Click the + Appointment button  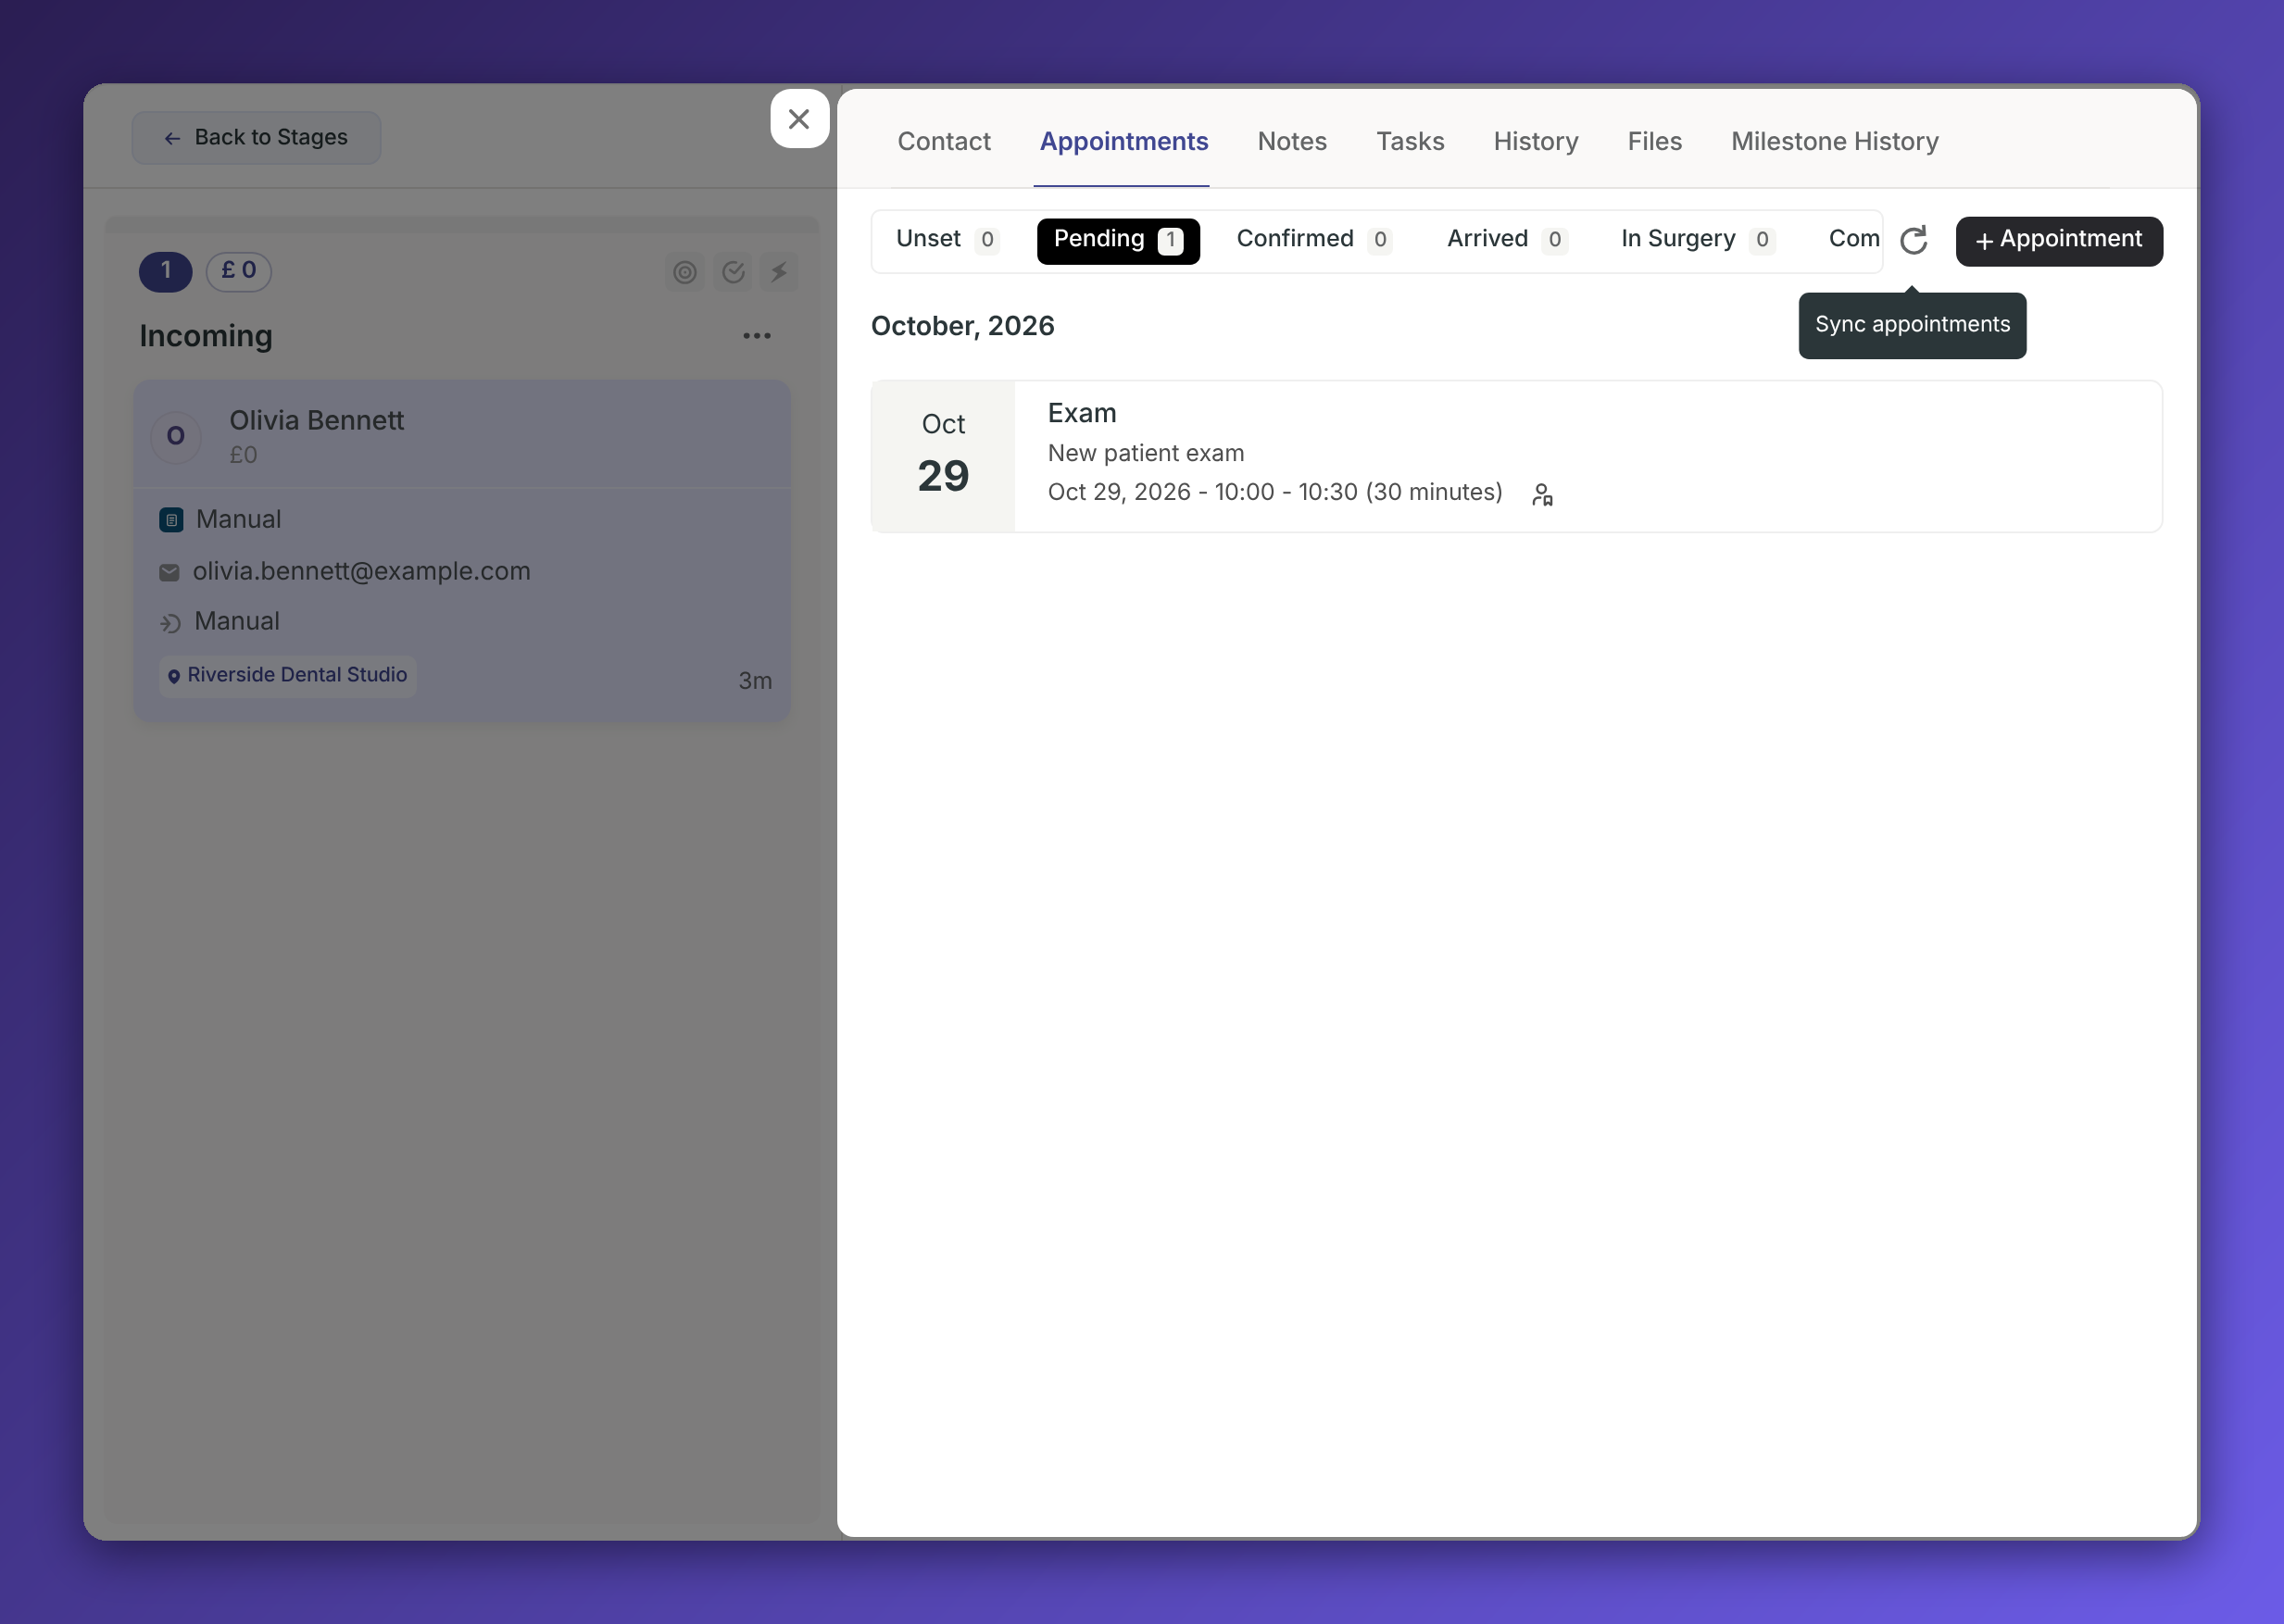point(2058,241)
